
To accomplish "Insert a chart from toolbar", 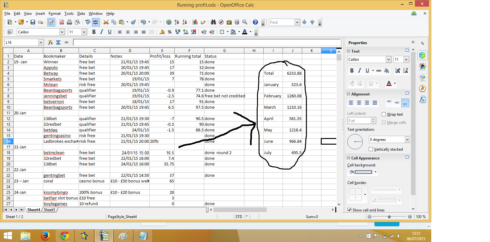I will (195, 22).
